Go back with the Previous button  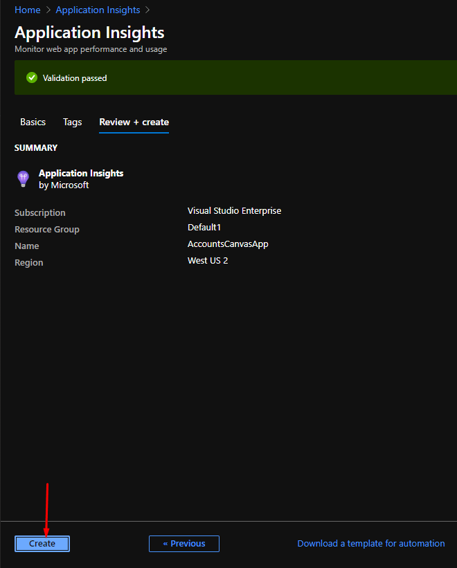pyautogui.click(x=184, y=544)
